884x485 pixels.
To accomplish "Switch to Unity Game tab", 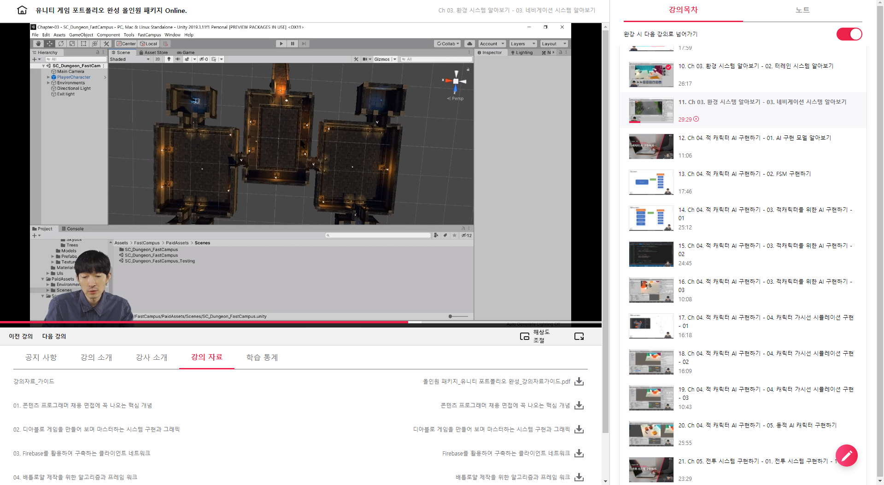I will [x=186, y=53].
